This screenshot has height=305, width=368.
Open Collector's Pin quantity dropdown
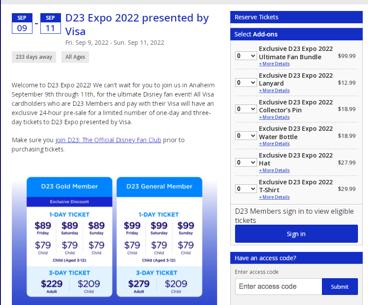click(246, 109)
